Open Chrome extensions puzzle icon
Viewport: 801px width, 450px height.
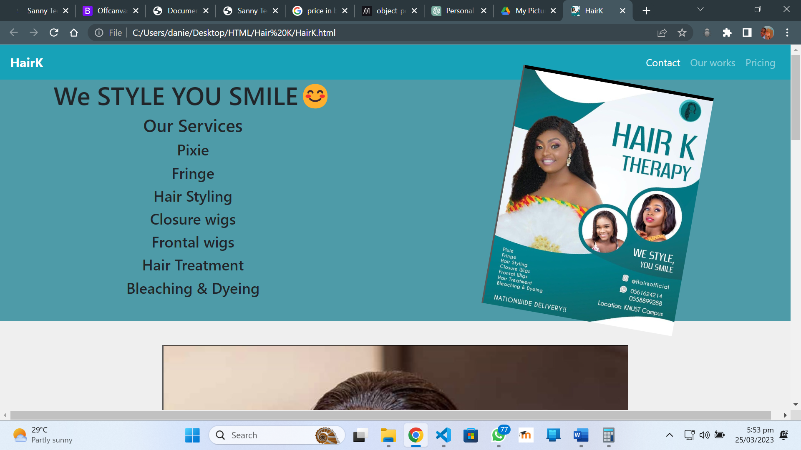(x=727, y=32)
